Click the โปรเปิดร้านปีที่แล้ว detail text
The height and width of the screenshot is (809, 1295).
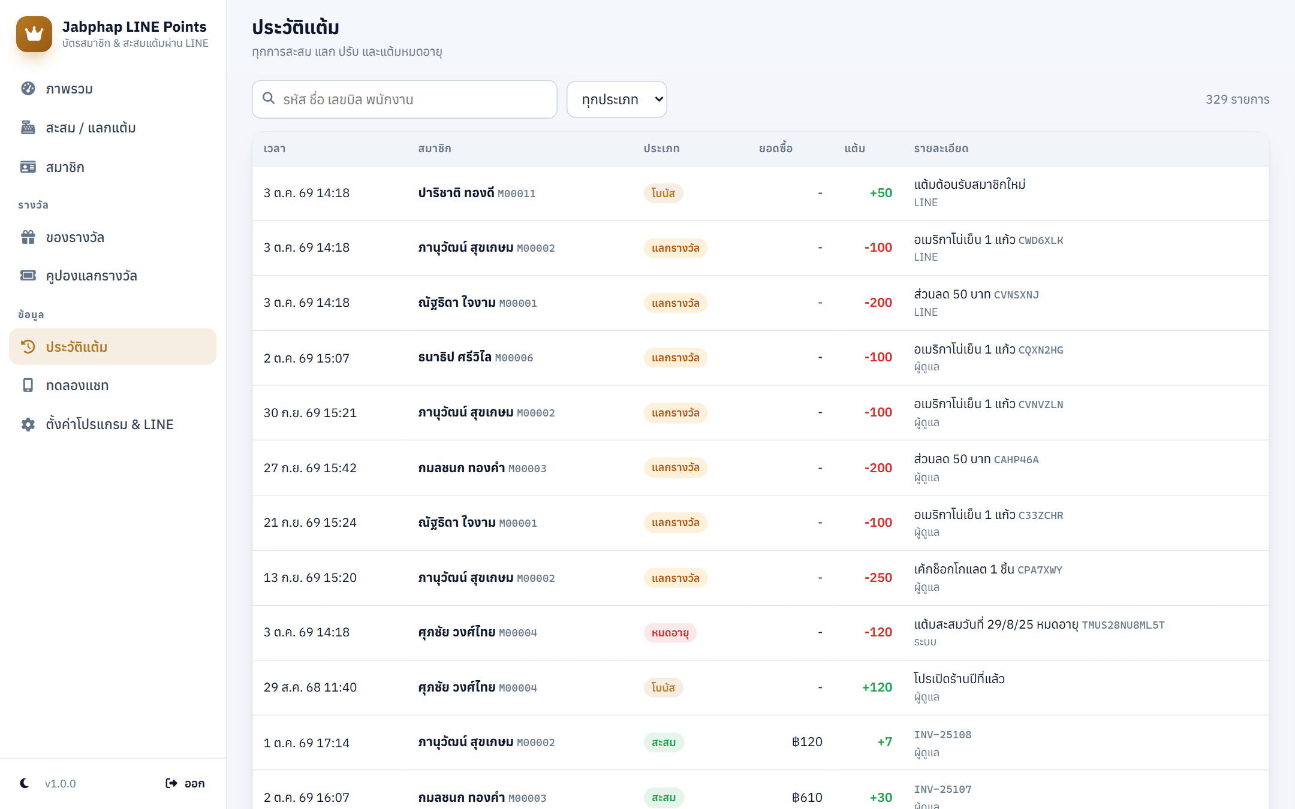click(x=959, y=679)
